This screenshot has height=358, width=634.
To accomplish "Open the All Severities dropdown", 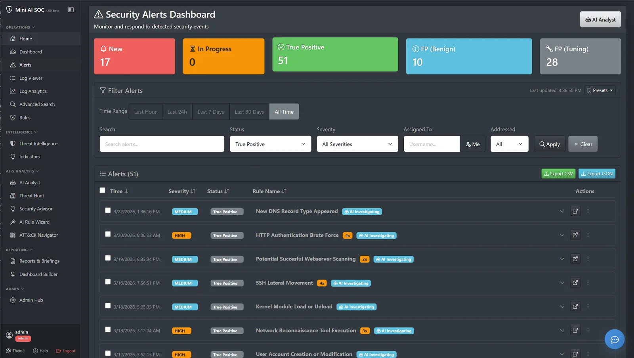I will click(357, 144).
